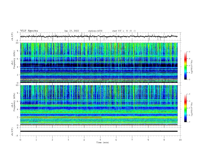Click the ch.1 color bar "log(PSD)(V²/Hz)" label
Viewport: 203px width, 157px height.
click(x=192, y=67)
